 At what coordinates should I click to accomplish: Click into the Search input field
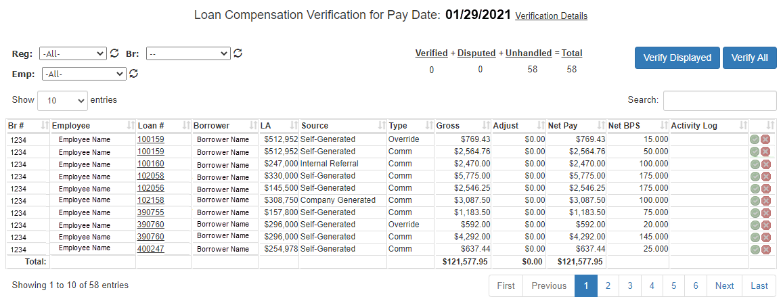[719, 100]
